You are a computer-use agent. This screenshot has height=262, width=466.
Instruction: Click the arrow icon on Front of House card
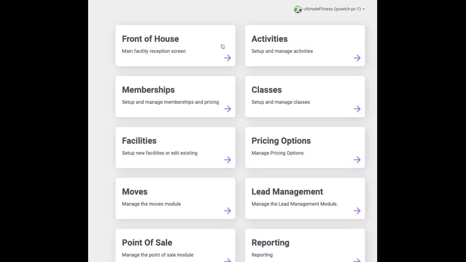coord(228,58)
